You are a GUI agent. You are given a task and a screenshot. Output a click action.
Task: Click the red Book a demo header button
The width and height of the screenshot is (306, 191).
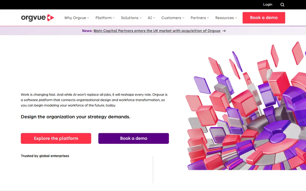(x=264, y=18)
